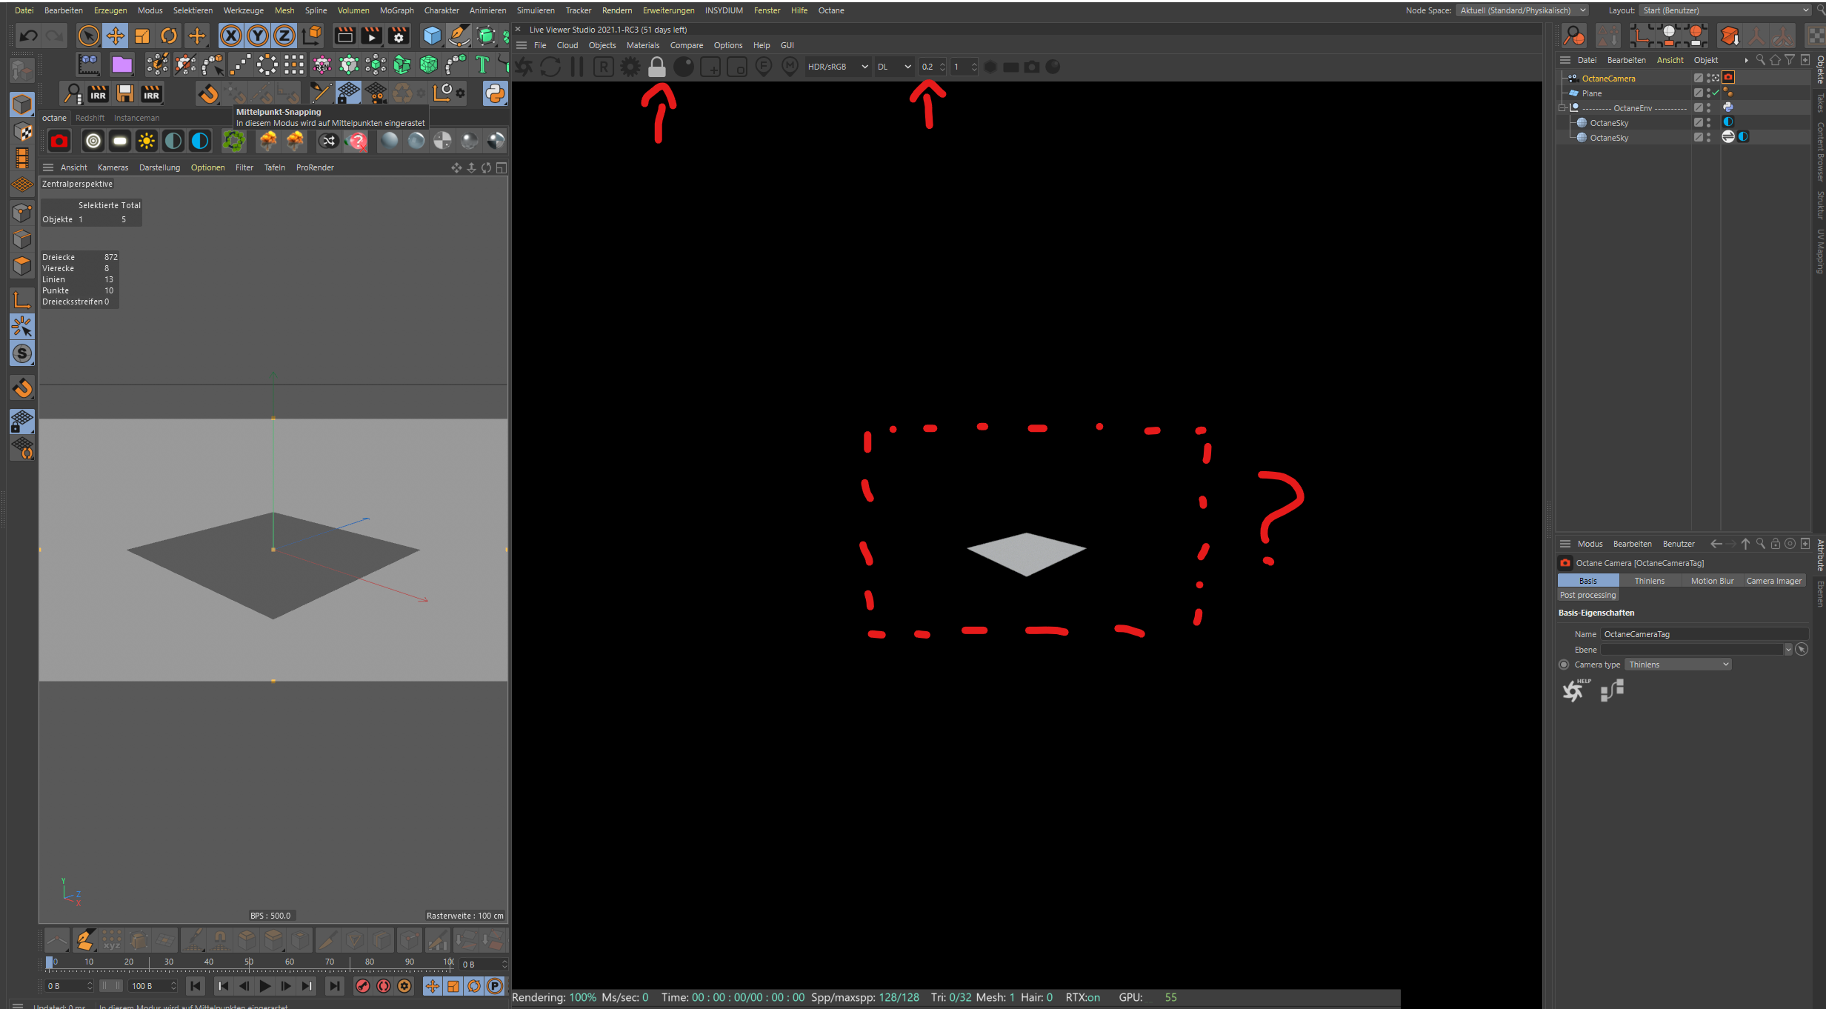Viewport: 1826px width, 1009px height.
Task: Collapse the OctaneEnv tree group
Action: (1562, 107)
